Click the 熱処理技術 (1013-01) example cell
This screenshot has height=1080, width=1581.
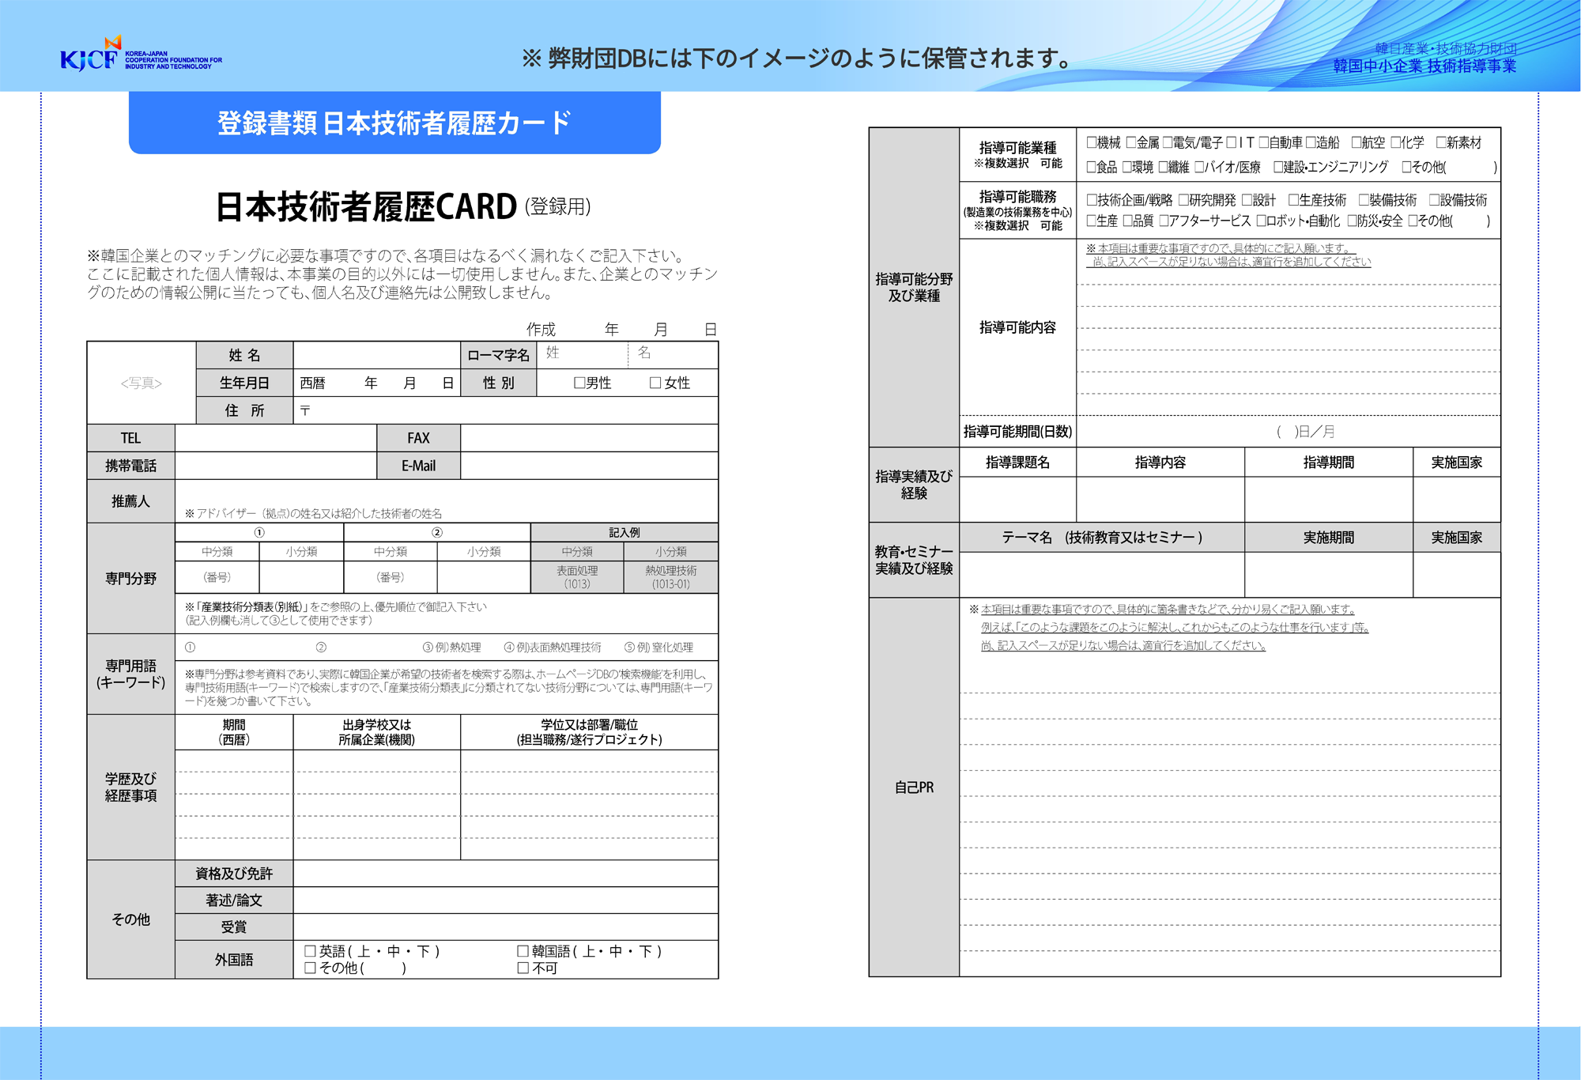(671, 577)
